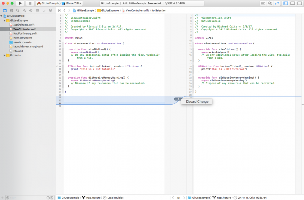Image resolution: width=304 pixels, height=200 pixels.
Task: Choose 2/4/17 R. Critz revision
Action: pos(250,198)
